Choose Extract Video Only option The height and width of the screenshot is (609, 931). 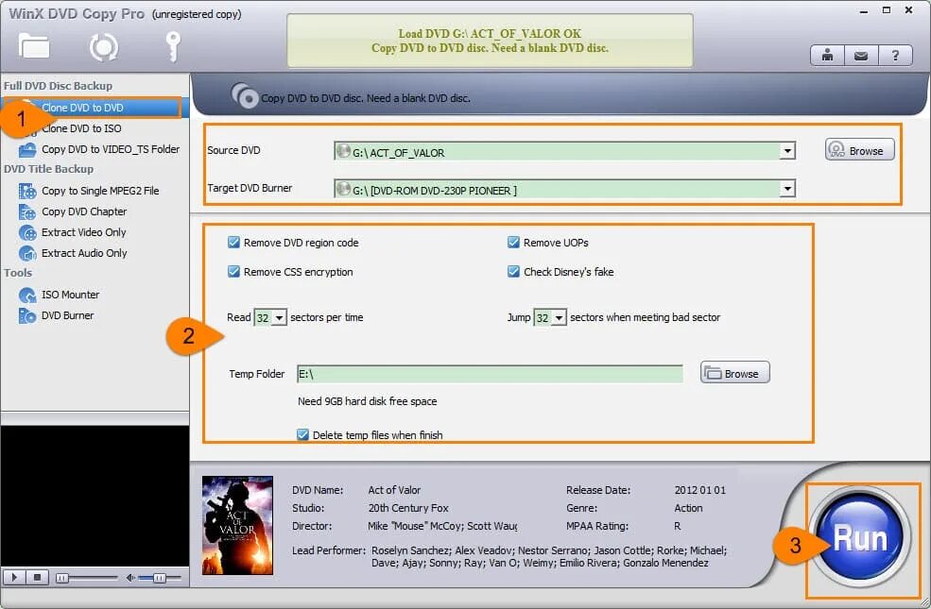click(x=84, y=232)
